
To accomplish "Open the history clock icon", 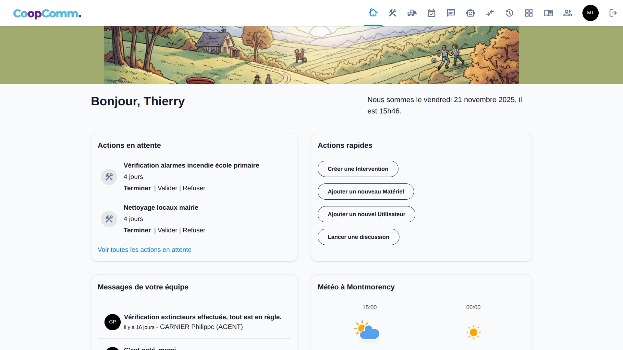I will [x=509, y=13].
